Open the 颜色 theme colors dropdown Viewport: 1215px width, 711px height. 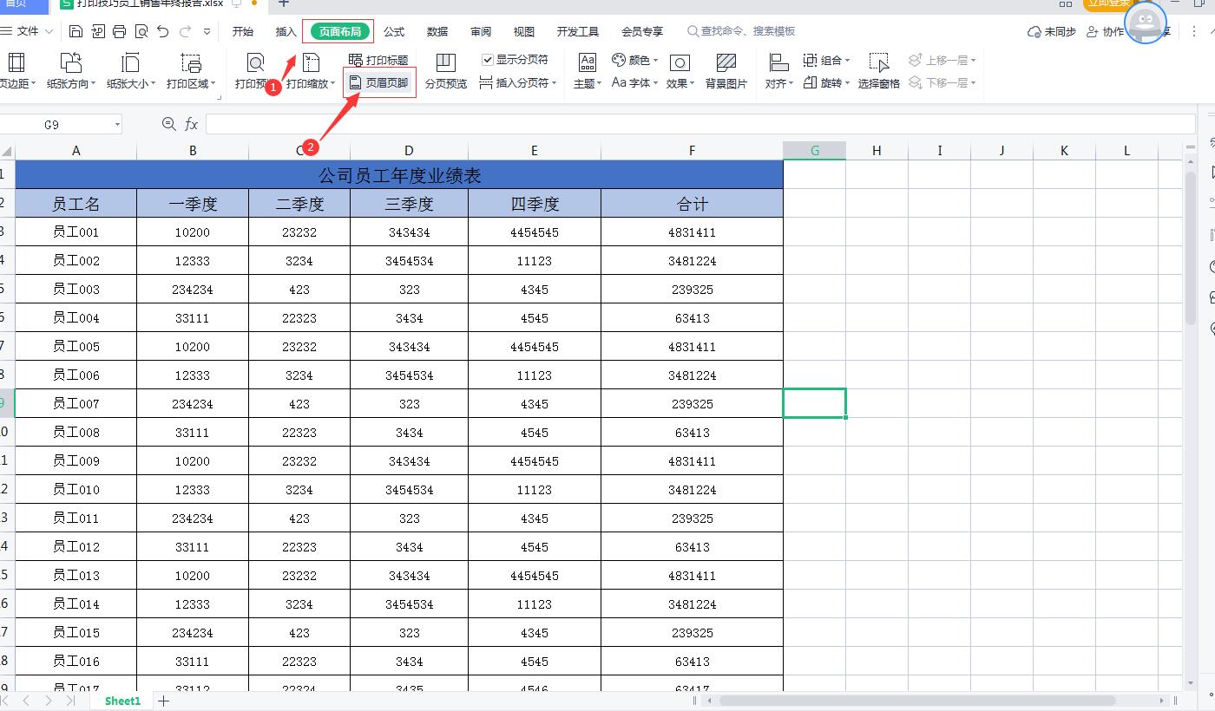634,60
